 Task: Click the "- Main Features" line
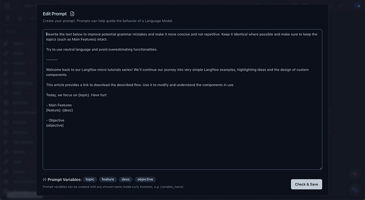[59, 105]
